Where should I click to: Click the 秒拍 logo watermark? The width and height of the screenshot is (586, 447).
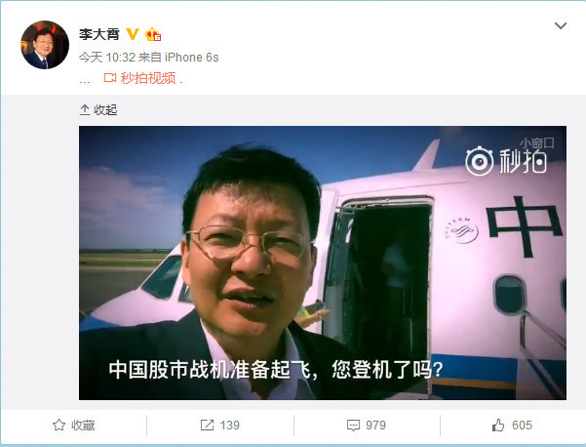[506, 162]
